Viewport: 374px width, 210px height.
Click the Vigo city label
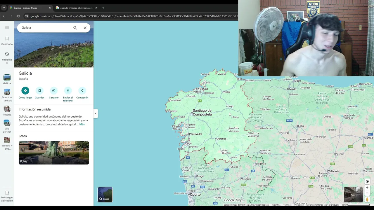click(188, 143)
